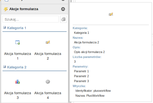Collapse Kategoria 1 using its minus box
This screenshot has height=103, width=153.
coord(4,27)
